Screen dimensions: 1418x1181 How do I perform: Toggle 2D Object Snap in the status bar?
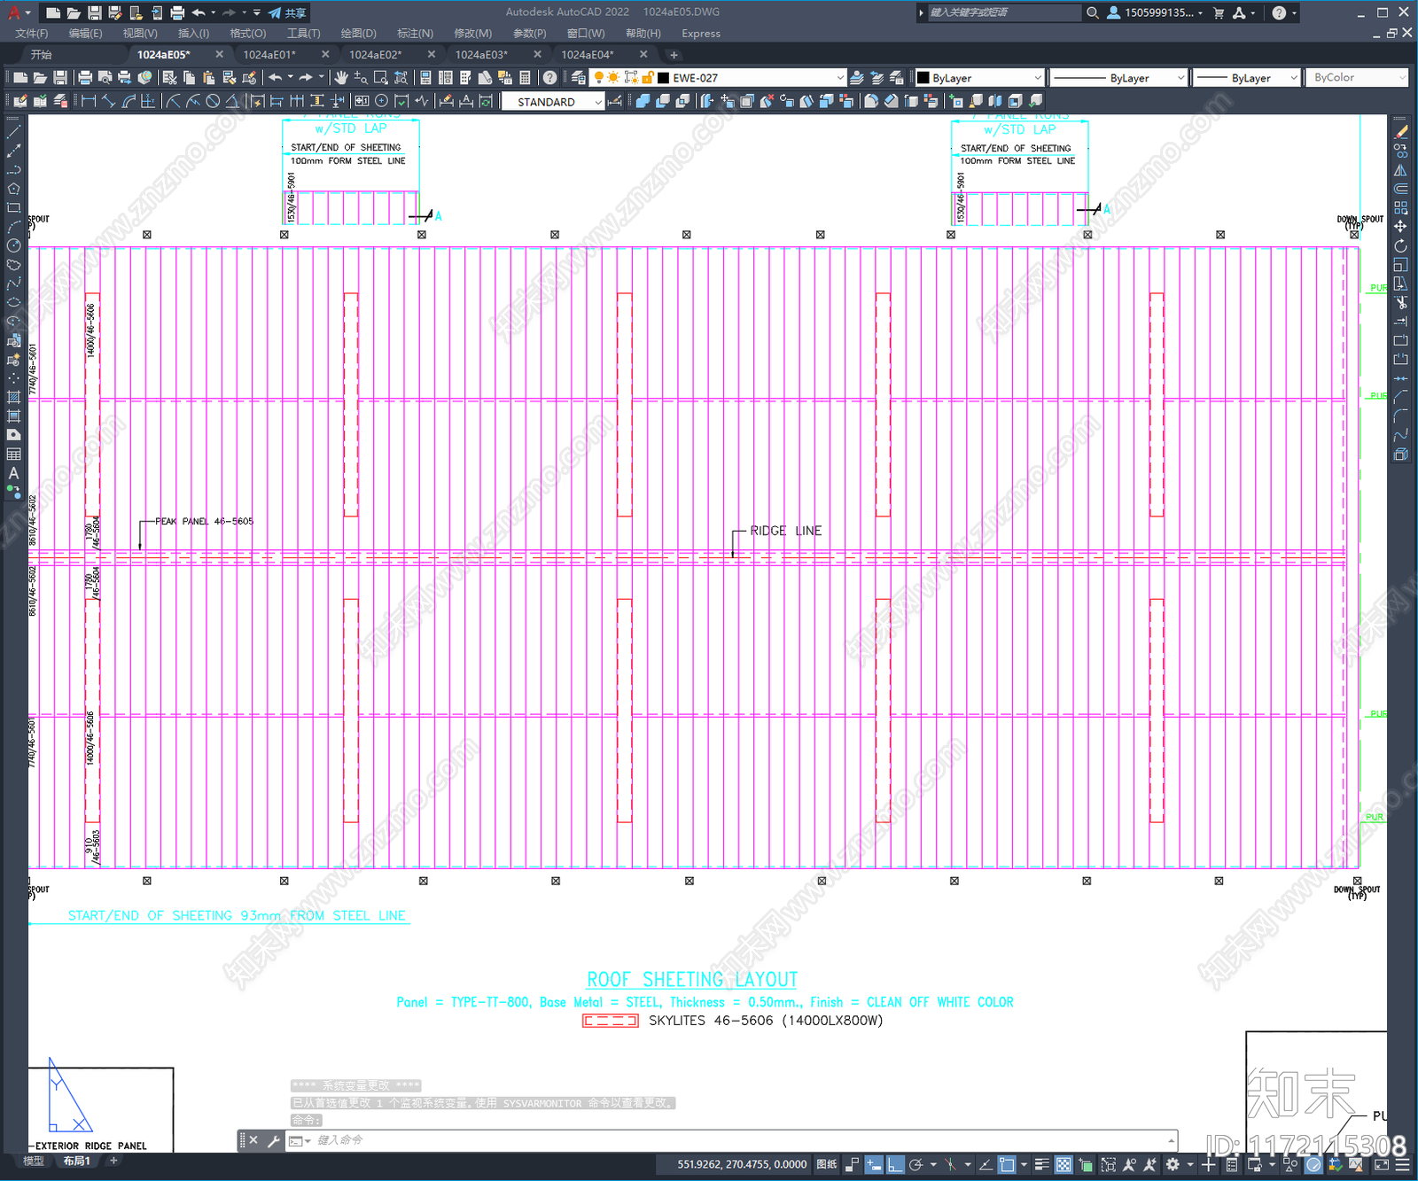(x=1007, y=1164)
